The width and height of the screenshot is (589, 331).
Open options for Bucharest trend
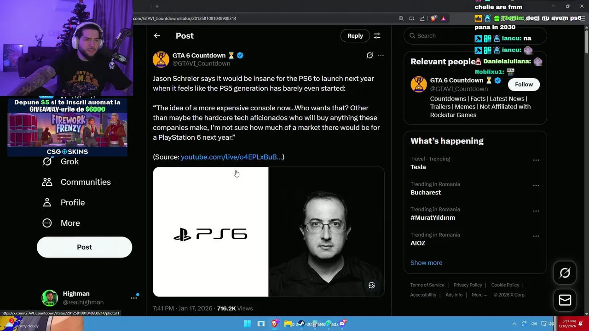(536, 186)
